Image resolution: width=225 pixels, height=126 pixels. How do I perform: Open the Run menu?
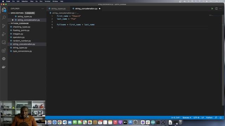[41, 1]
